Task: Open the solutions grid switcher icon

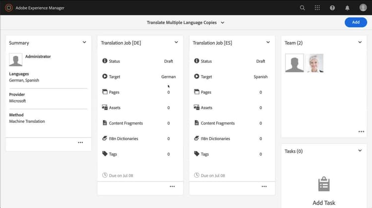Action: tap(317, 8)
